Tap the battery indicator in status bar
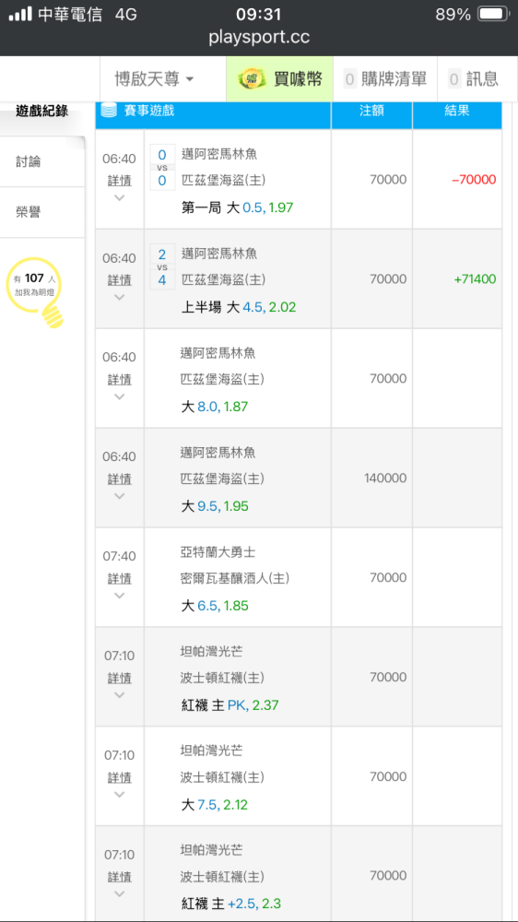Viewport: 518px width, 922px height. coord(493,14)
